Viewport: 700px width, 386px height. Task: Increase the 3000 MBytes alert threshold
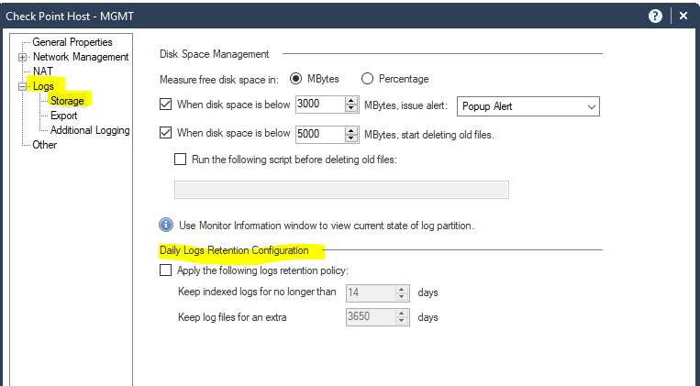click(x=351, y=101)
